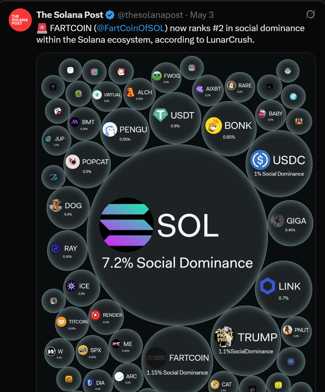Screen dimensions: 325x392
Task: Click the DOG 0.4% value
Action: pyautogui.click(x=68, y=214)
